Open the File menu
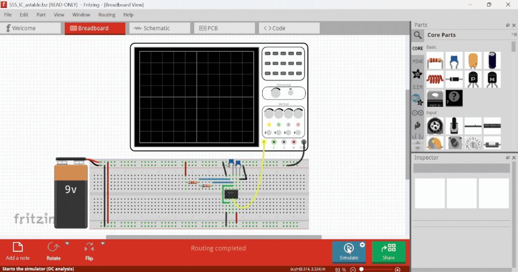The image size is (518, 272). (x=8, y=15)
